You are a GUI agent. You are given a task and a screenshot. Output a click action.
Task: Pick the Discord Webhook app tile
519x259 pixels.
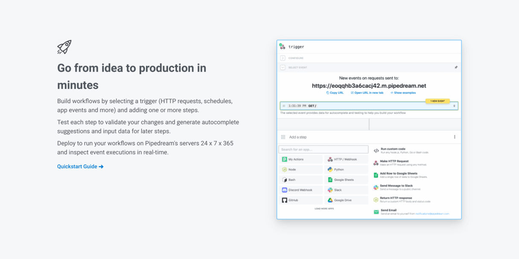pyautogui.click(x=300, y=190)
